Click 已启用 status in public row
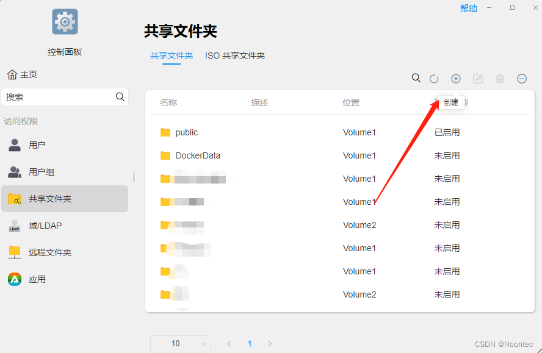Screen dimensions: 542x353 tap(447, 133)
